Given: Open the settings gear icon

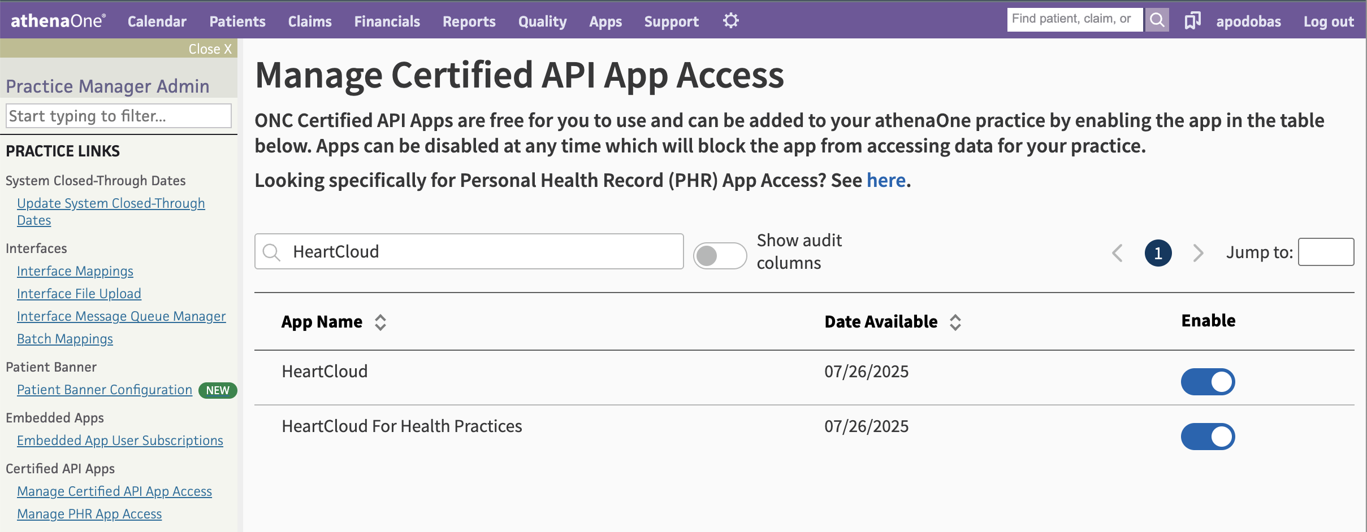Looking at the screenshot, I should click(x=730, y=21).
